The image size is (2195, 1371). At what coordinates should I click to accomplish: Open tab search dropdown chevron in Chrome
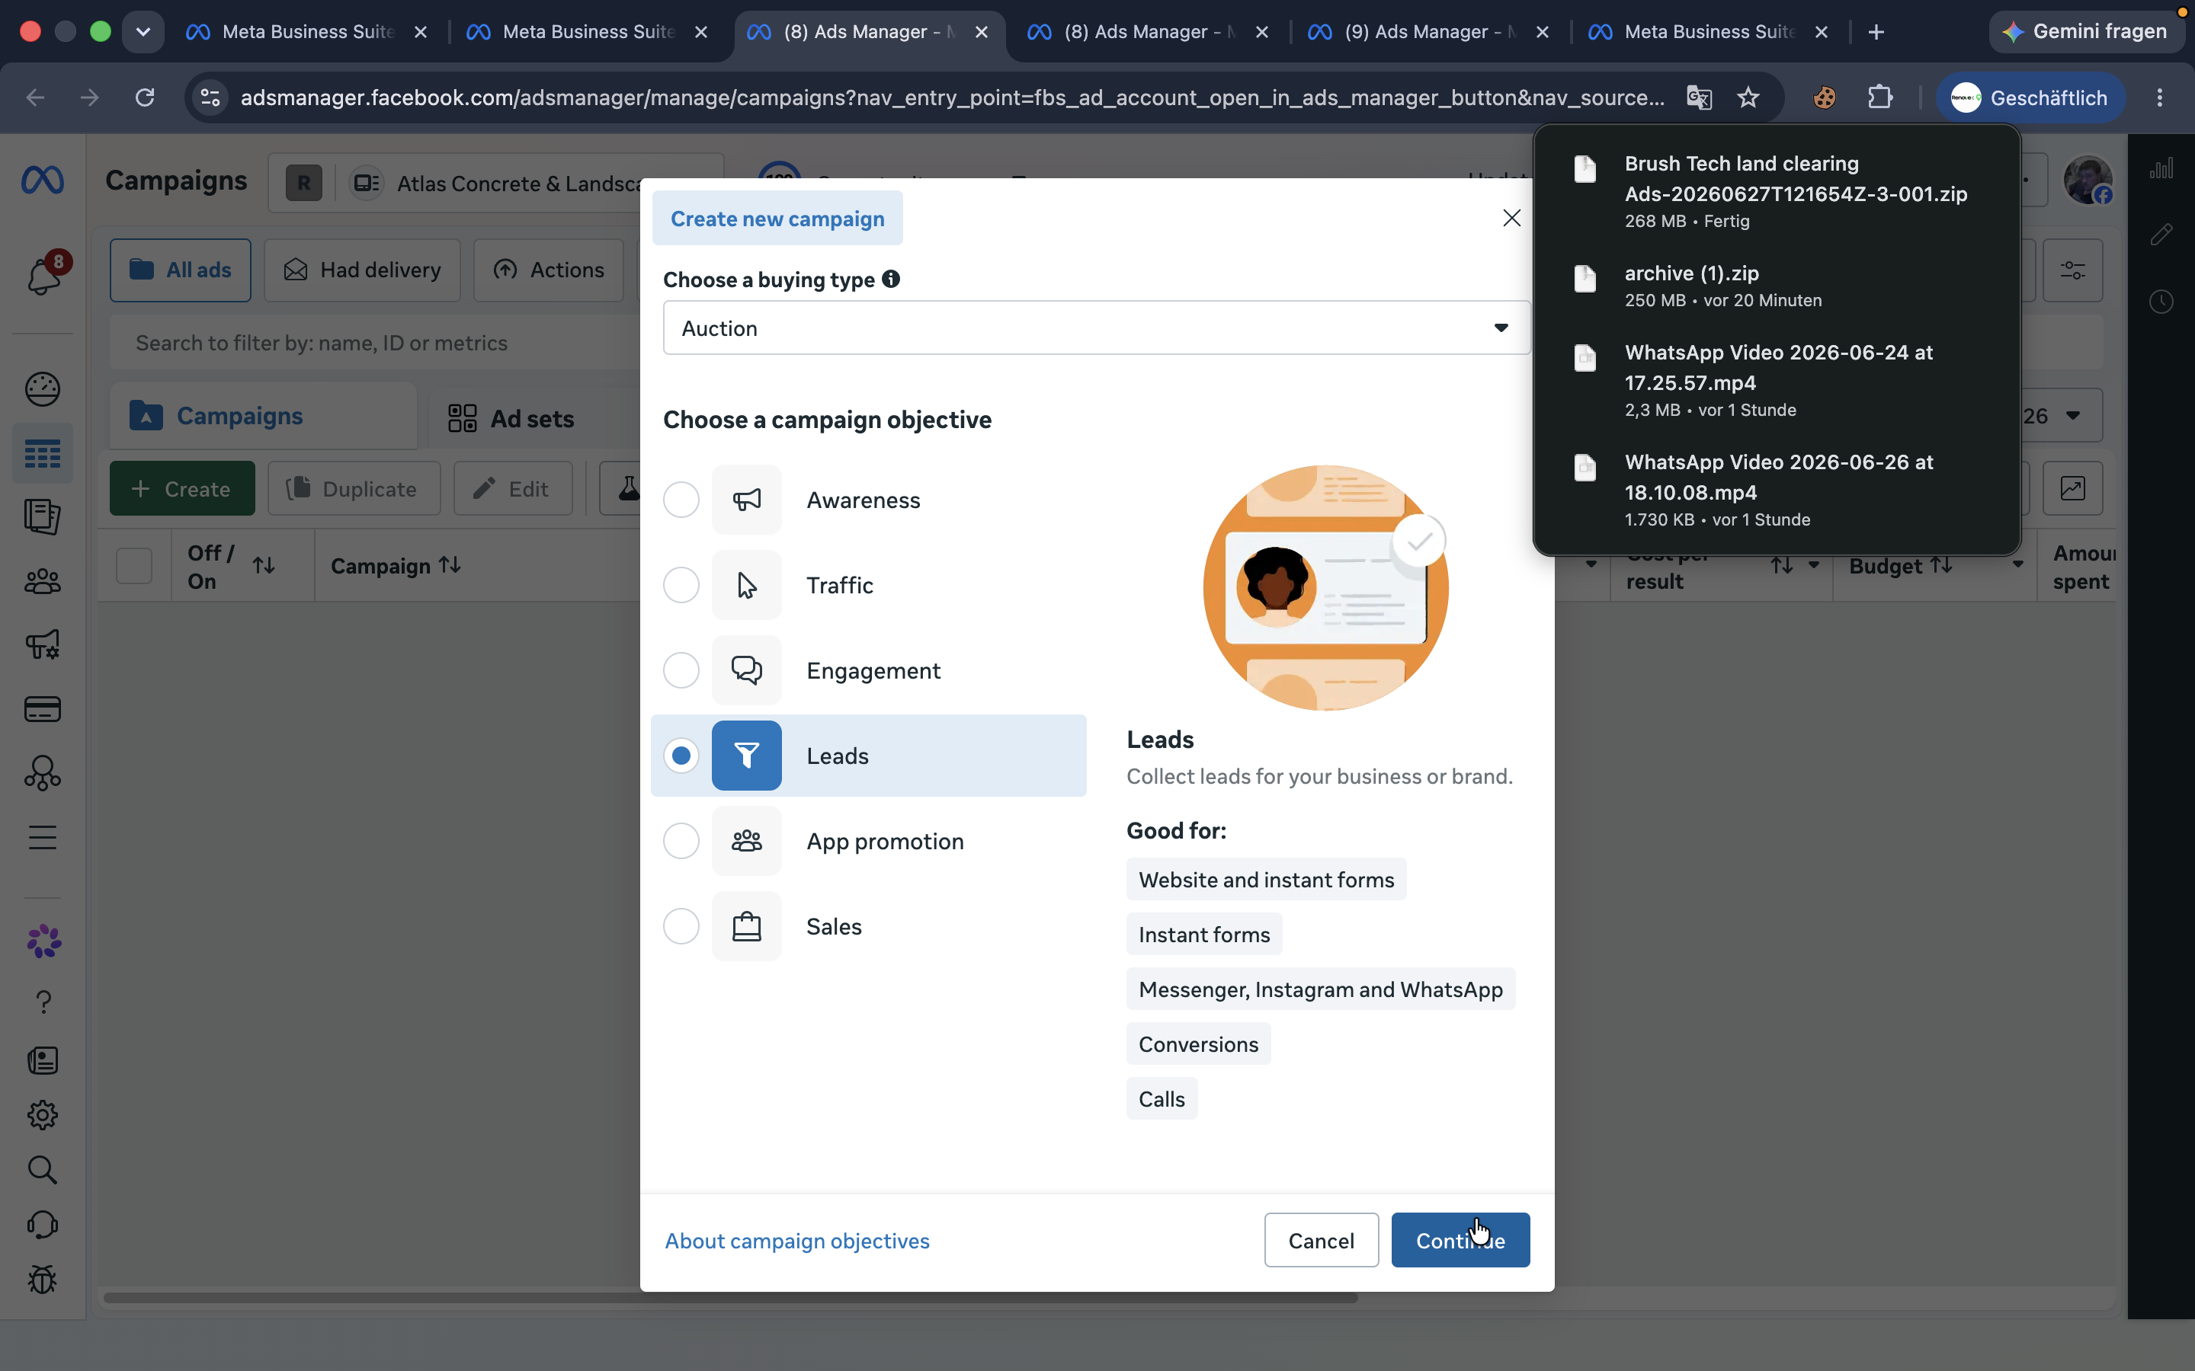point(143,32)
